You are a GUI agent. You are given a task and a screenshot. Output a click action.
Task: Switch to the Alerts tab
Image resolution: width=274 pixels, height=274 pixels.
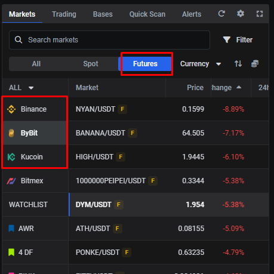tap(192, 14)
